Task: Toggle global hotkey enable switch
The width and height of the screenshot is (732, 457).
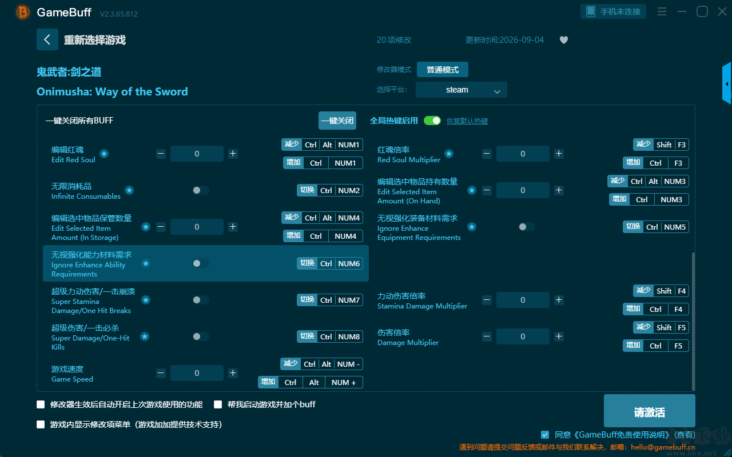Action: click(x=432, y=121)
